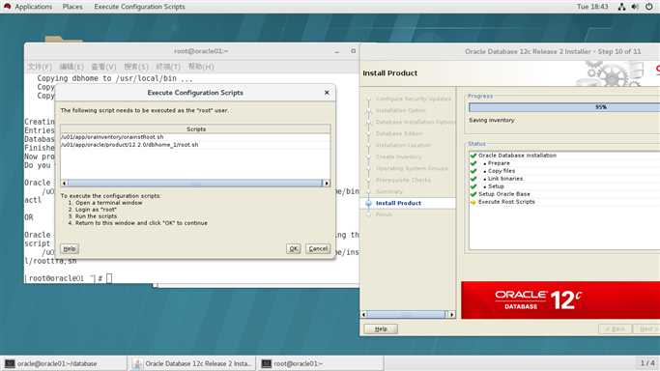Click the Oracle 12c Database banner
This screenshot has height=371, width=660.
click(560, 300)
